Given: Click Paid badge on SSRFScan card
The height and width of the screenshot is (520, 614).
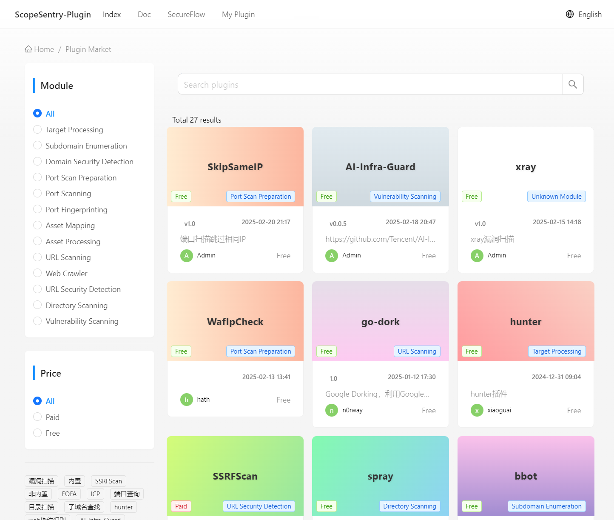Looking at the screenshot, I should tap(181, 506).
